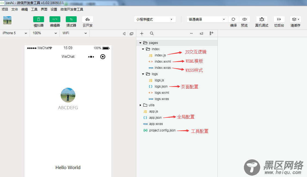Click the compile (编译) refresh icon
The height and width of the screenshot is (177, 307).
233,19
